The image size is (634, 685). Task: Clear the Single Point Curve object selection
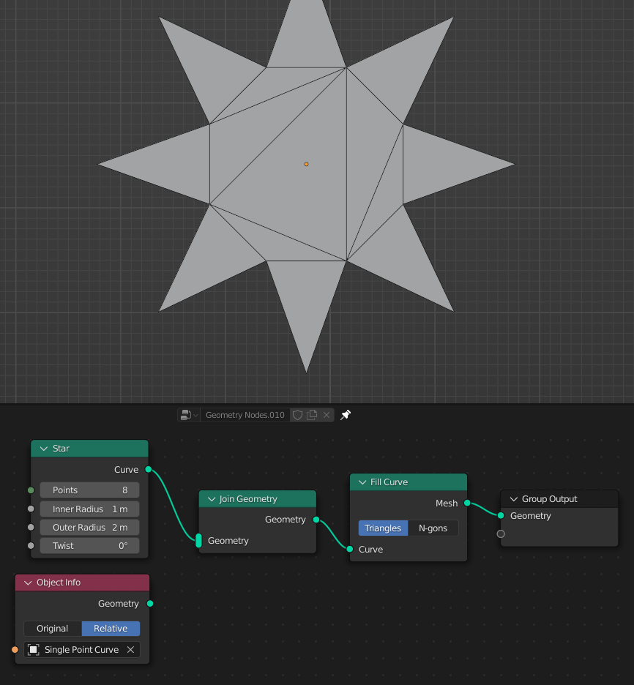coord(130,649)
